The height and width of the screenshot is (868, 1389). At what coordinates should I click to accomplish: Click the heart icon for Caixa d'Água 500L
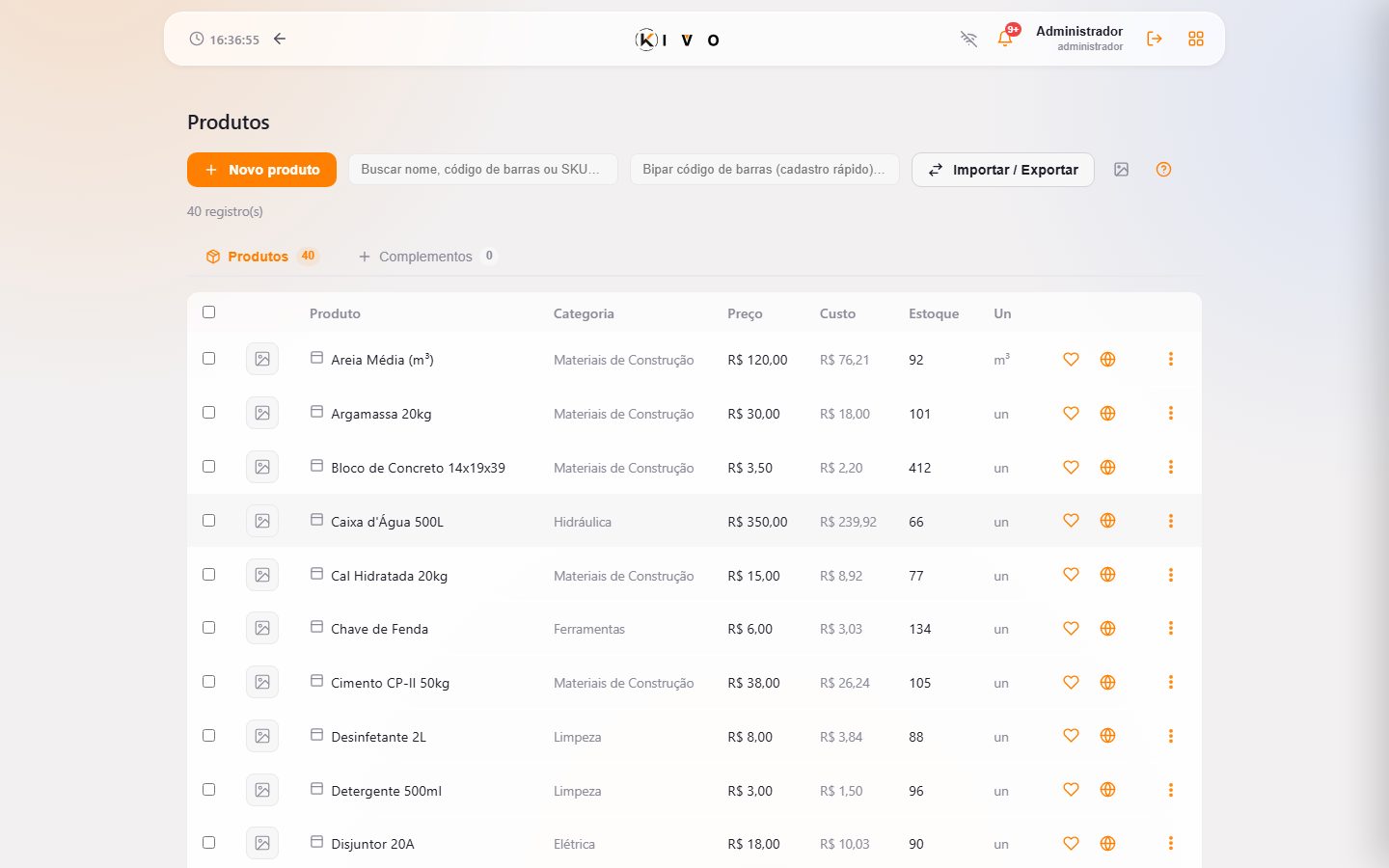point(1071,521)
